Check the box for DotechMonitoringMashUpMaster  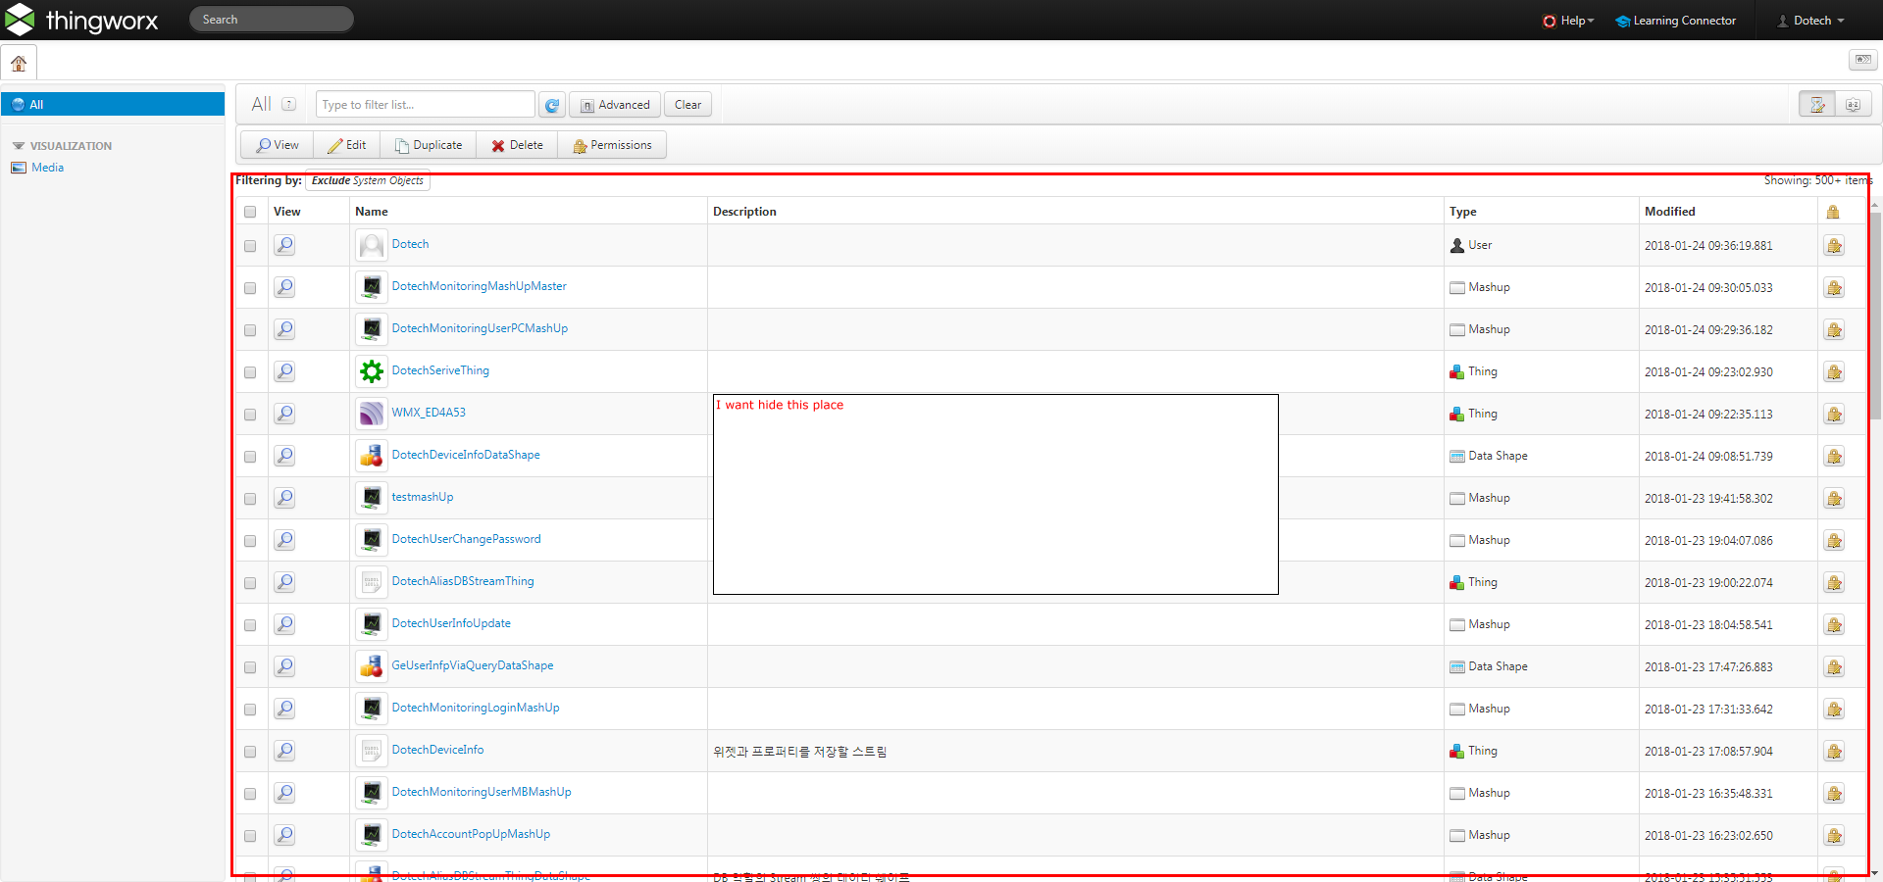coord(250,288)
